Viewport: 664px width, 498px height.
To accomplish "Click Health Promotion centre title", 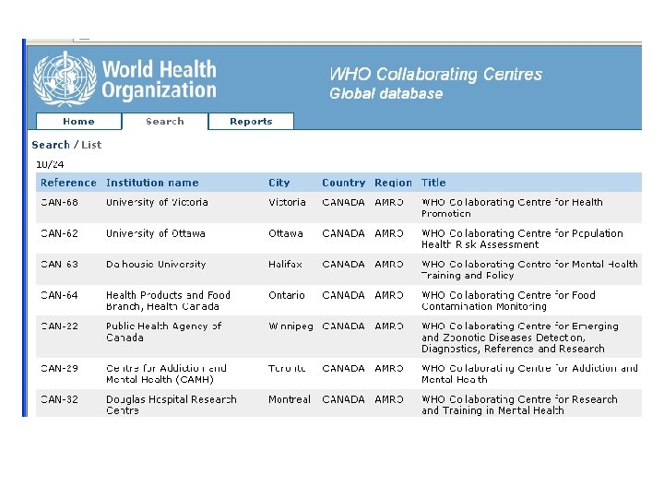I will click(x=512, y=207).
